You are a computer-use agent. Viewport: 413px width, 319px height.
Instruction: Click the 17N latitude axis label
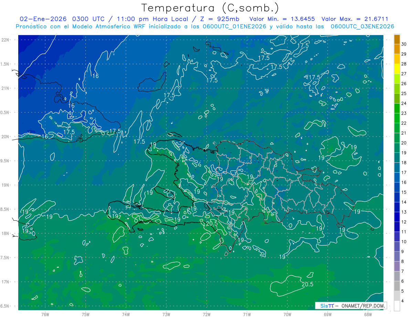(6, 282)
